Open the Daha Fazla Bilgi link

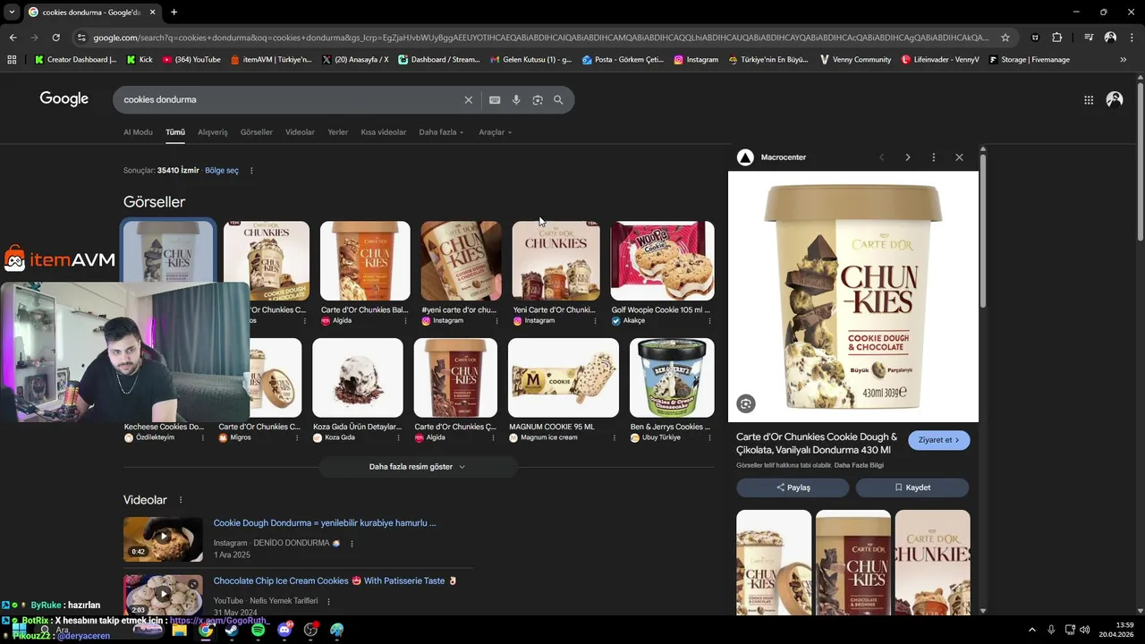click(x=859, y=465)
